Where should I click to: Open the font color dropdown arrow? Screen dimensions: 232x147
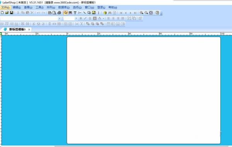[x=103, y=18]
